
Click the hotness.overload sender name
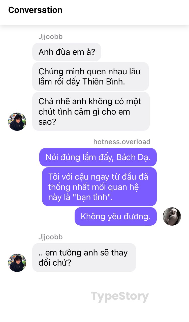click(x=122, y=142)
